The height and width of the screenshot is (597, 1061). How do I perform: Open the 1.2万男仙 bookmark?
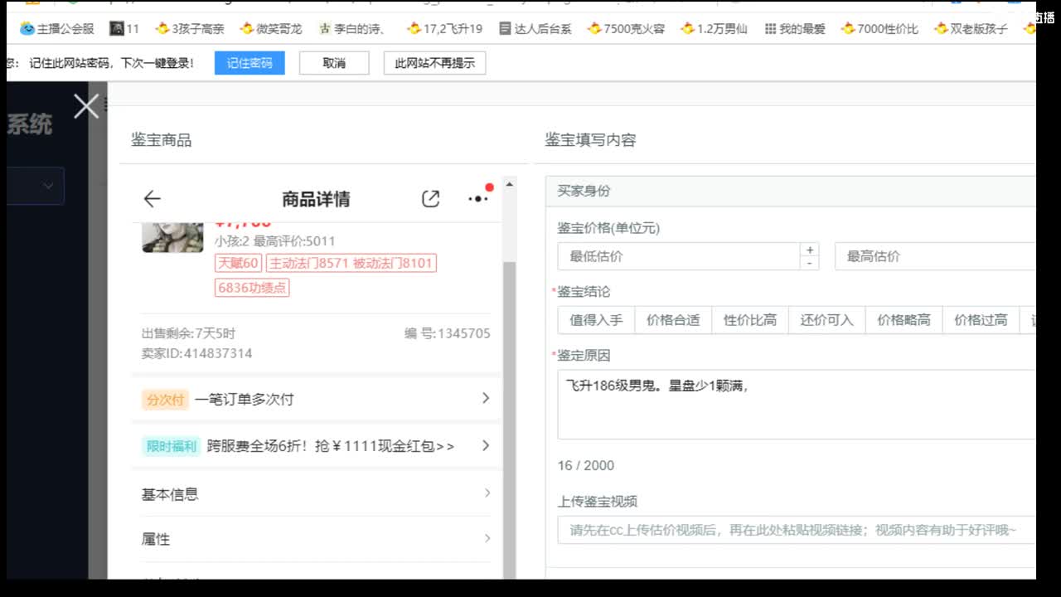coord(714,29)
